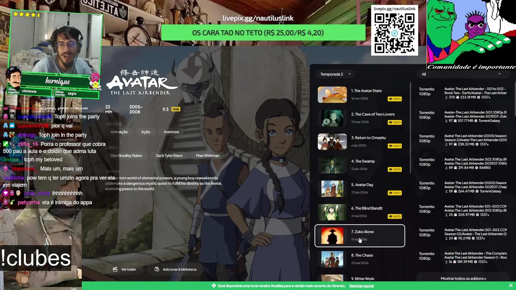Click the Zuko Alone episode thumbnail
The image size is (516, 290).
tap(332, 236)
